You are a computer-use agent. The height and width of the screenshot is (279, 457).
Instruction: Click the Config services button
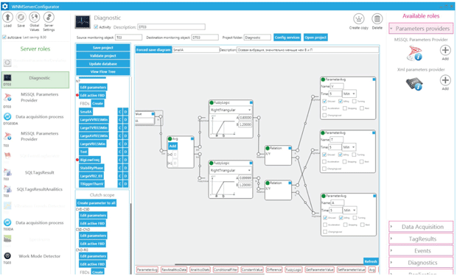click(x=287, y=38)
